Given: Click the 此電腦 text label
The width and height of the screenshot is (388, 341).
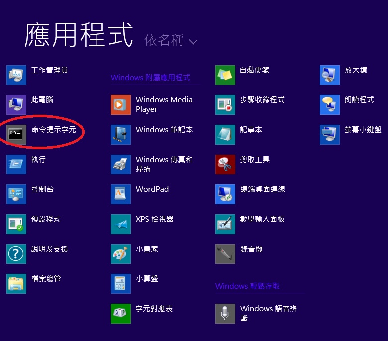Looking at the screenshot, I should coord(42,99).
